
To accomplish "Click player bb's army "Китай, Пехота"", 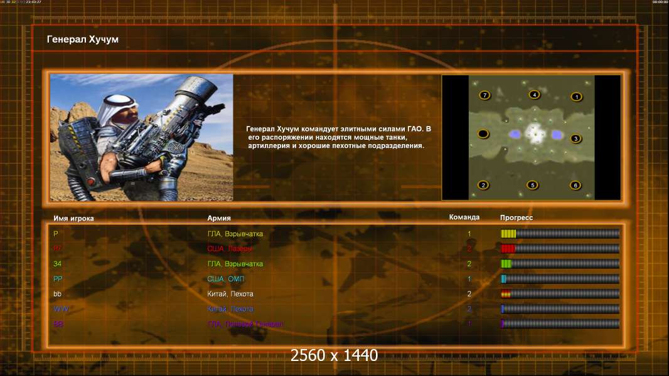I will coord(230,294).
